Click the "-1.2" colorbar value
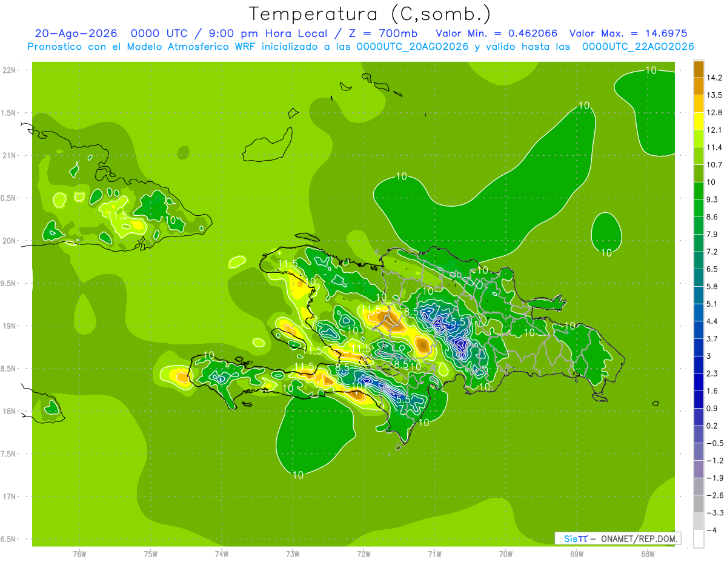The image size is (727, 562). click(714, 460)
